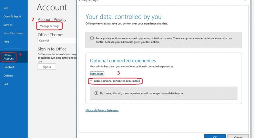Click the info icon beside turning-off warning
The width and height of the screenshot is (255, 138).
pos(96,93)
